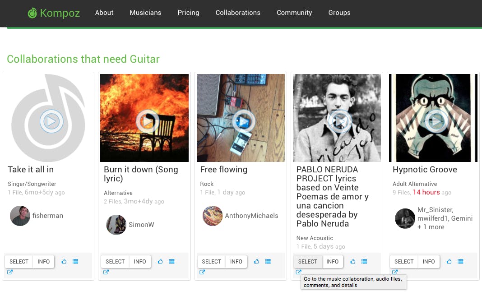
Task: Go to the Collaborations menu item
Action: [238, 13]
